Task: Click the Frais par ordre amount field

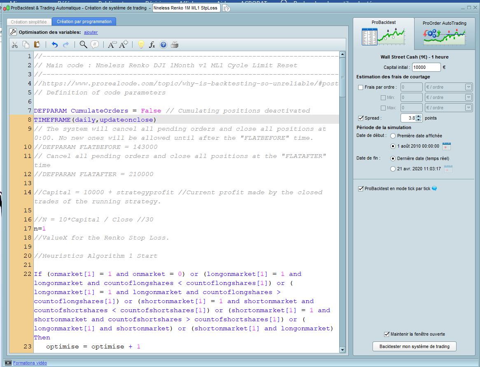Action: 411,87
